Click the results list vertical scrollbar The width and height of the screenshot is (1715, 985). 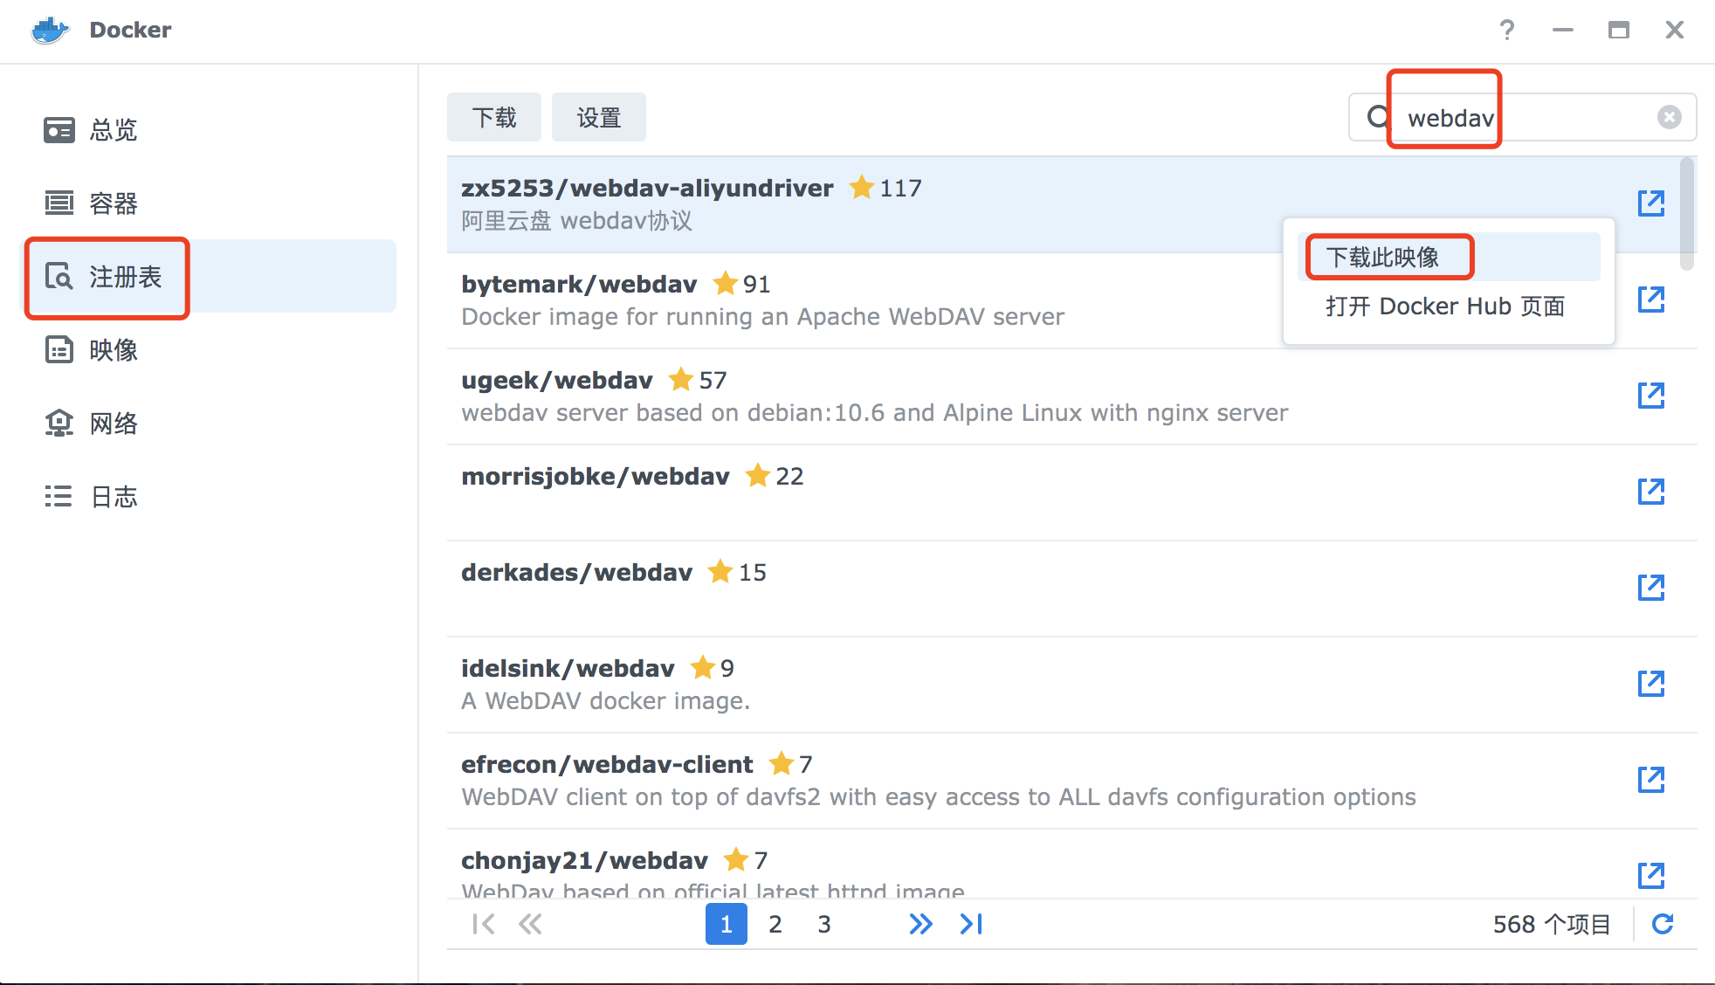pyautogui.click(x=1688, y=214)
